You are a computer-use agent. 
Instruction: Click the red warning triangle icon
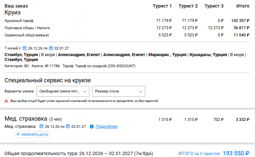[6, 101]
